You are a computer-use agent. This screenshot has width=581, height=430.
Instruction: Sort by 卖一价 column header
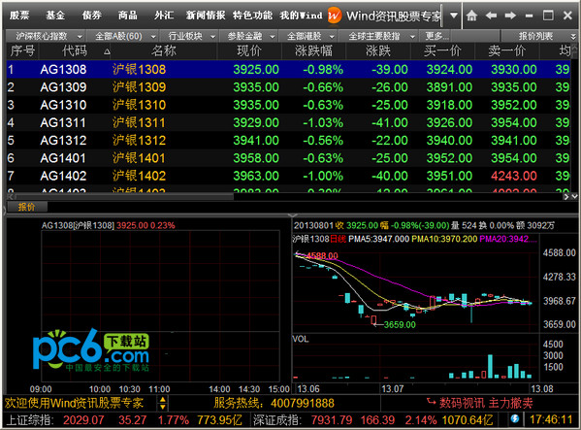(507, 50)
